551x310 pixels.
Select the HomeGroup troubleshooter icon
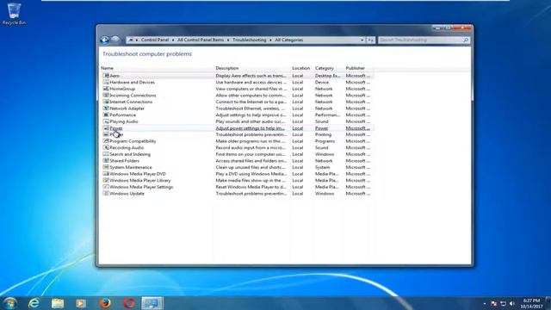pos(106,89)
